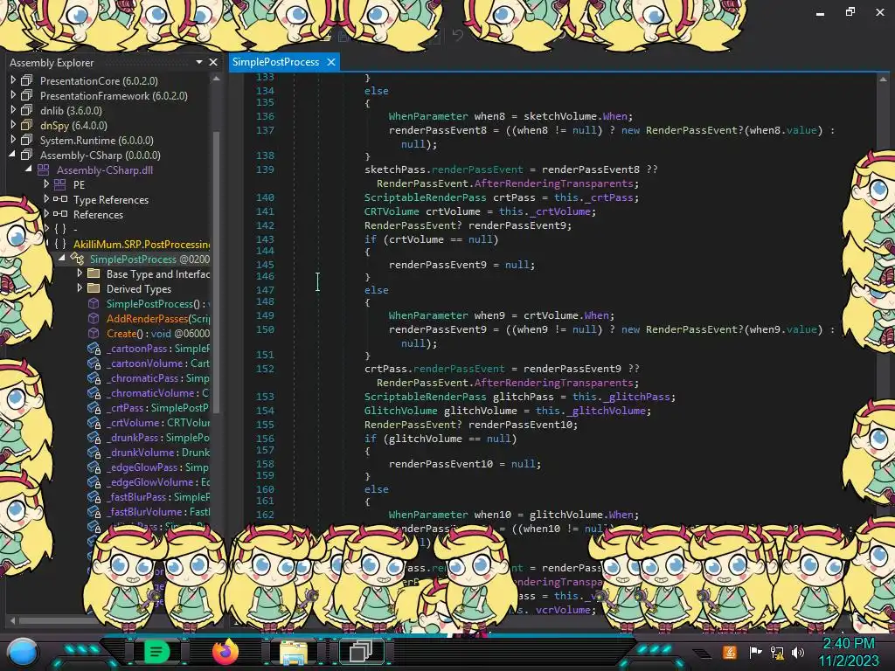895x671 pixels.
Task: Click the Assembly-CSharp (0.0.0.0) assembly icon
Action: [27, 155]
